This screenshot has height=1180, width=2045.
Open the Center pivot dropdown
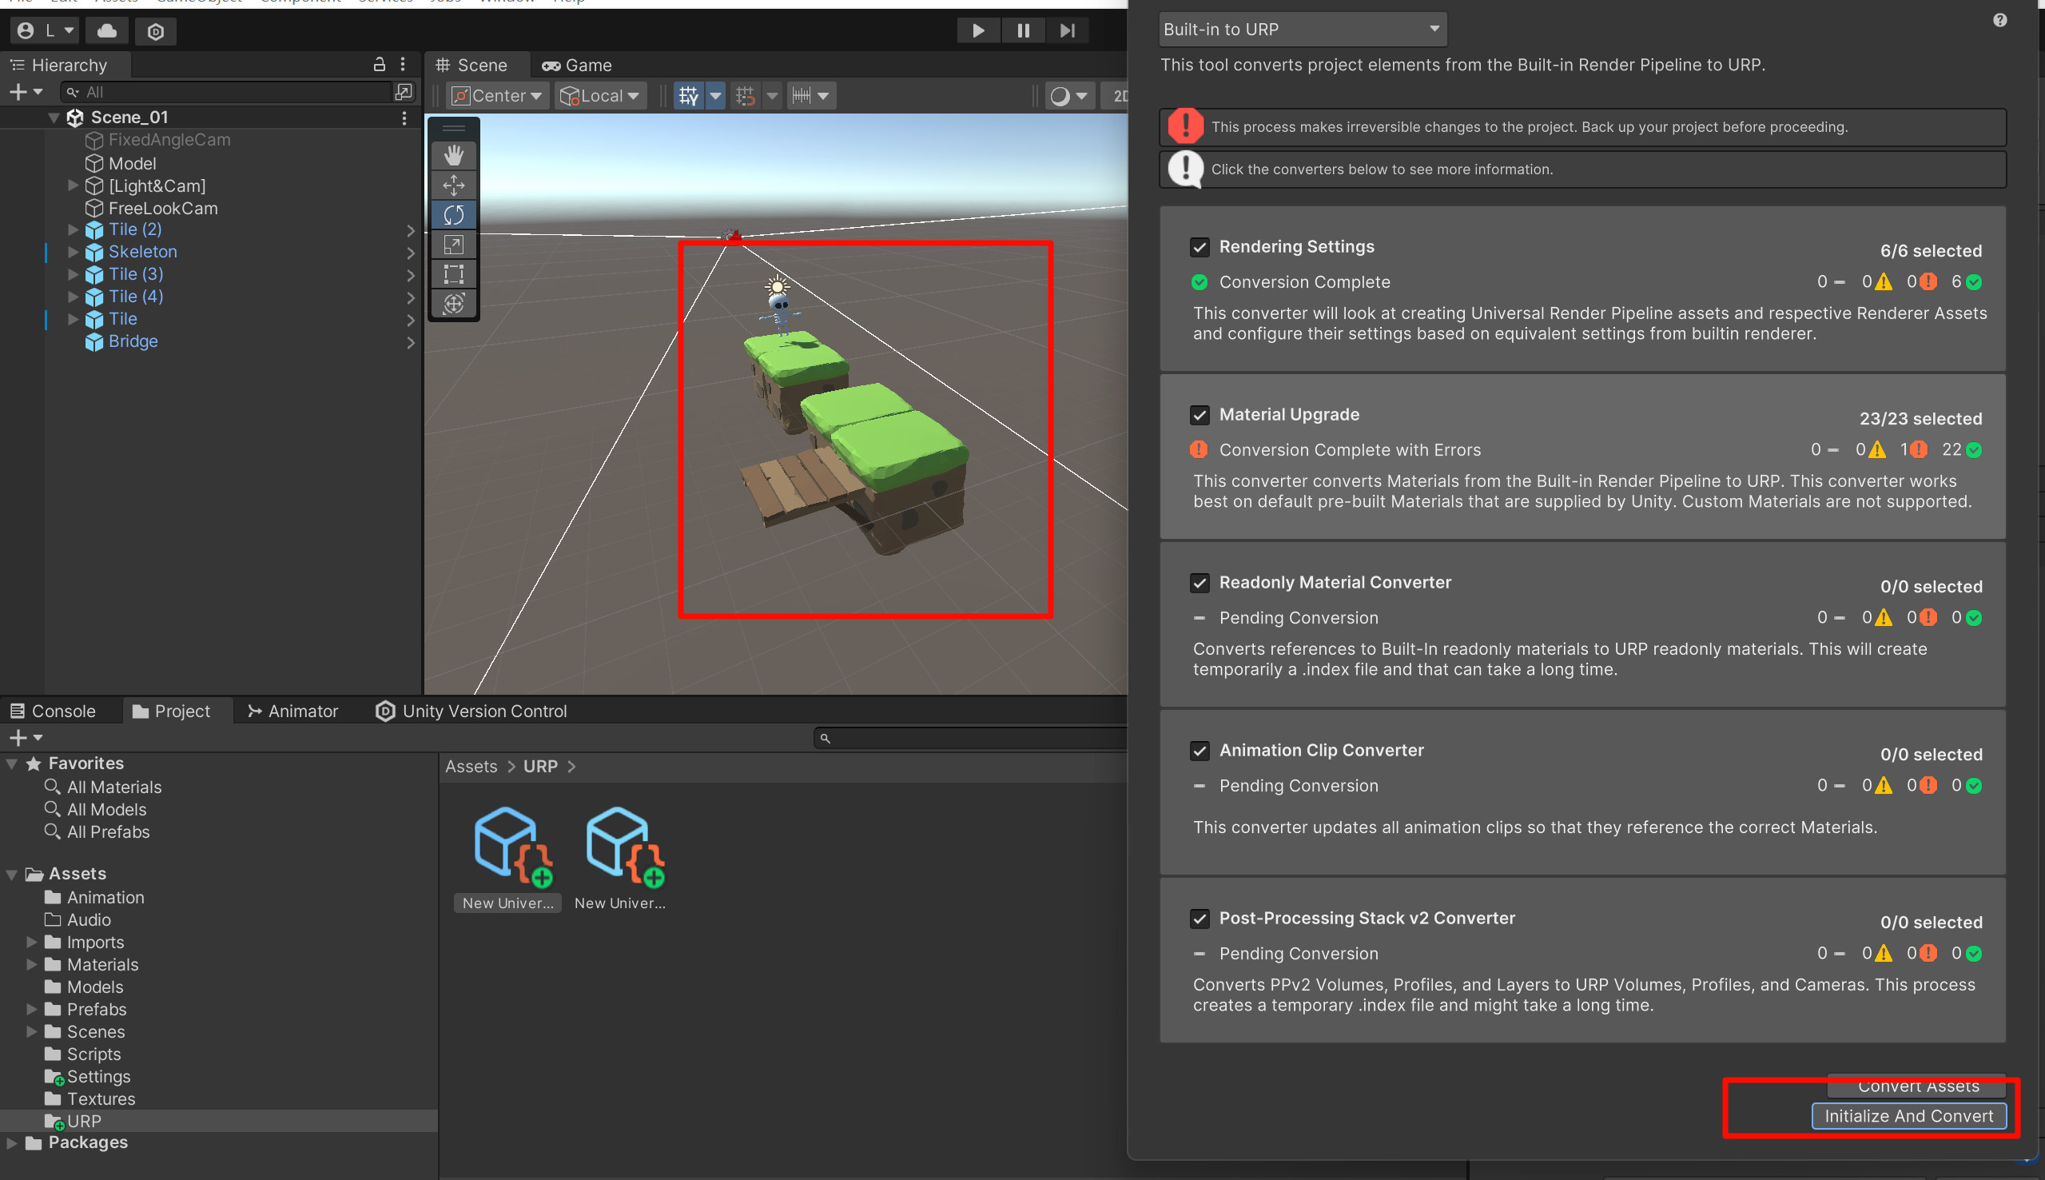coord(496,96)
